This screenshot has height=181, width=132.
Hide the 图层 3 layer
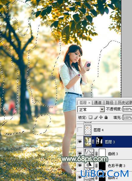[x=80, y=141]
